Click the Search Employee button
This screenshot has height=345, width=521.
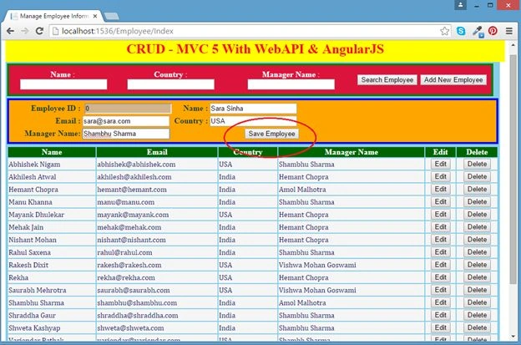pos(387,79)
